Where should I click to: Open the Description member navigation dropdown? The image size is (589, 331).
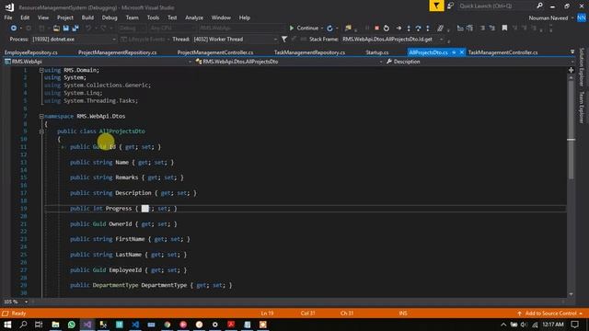coord(572,62)
